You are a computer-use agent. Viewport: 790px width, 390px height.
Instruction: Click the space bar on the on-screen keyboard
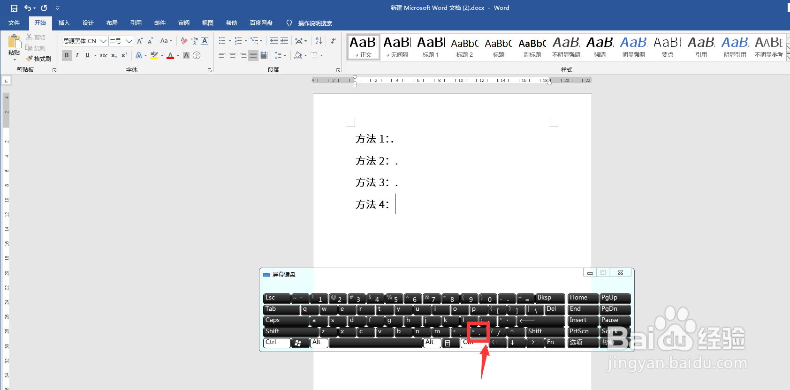click(376, 343)
